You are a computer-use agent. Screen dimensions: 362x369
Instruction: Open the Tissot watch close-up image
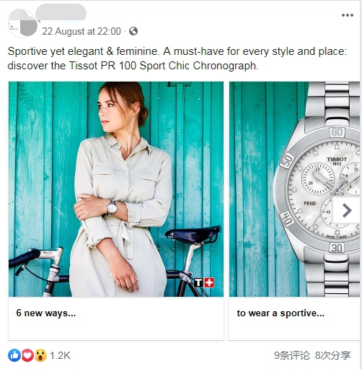pos(294,189)
